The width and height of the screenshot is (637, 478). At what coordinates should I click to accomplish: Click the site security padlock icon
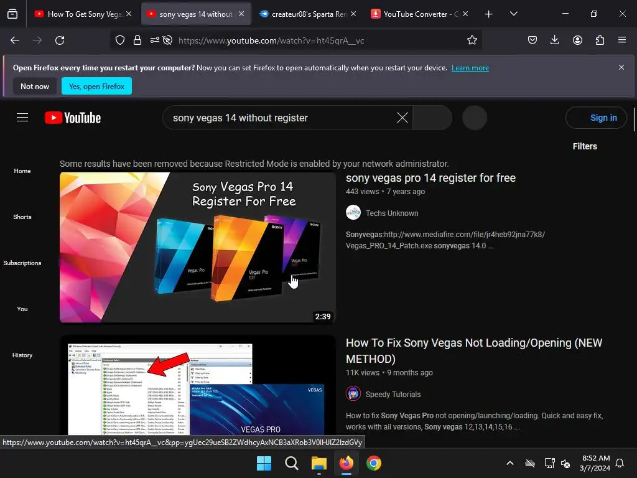(x=137, y=40)
